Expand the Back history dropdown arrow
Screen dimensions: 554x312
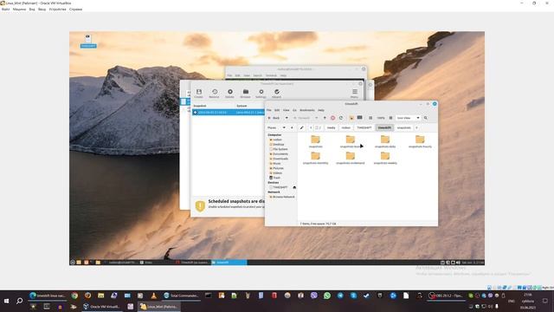click(287, 118)
